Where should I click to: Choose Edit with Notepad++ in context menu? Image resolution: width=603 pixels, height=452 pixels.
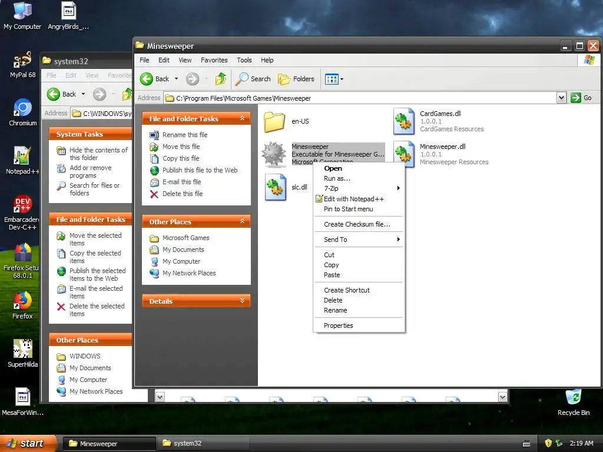click(359, 199)
